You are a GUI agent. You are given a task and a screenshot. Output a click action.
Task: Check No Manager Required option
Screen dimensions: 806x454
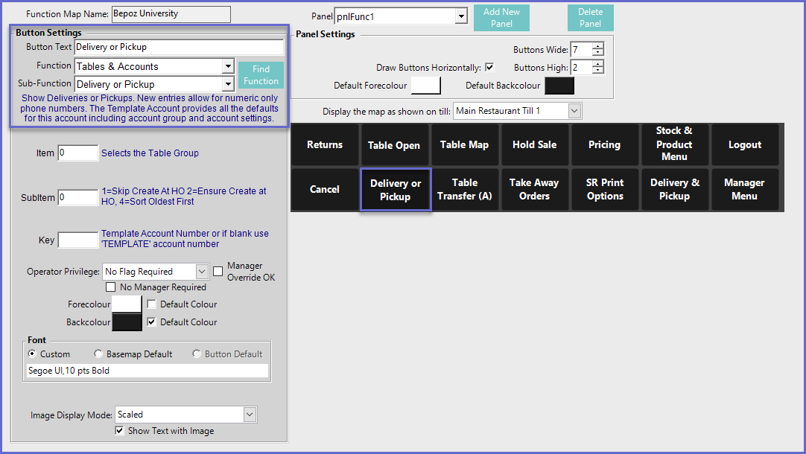[110, 287]
